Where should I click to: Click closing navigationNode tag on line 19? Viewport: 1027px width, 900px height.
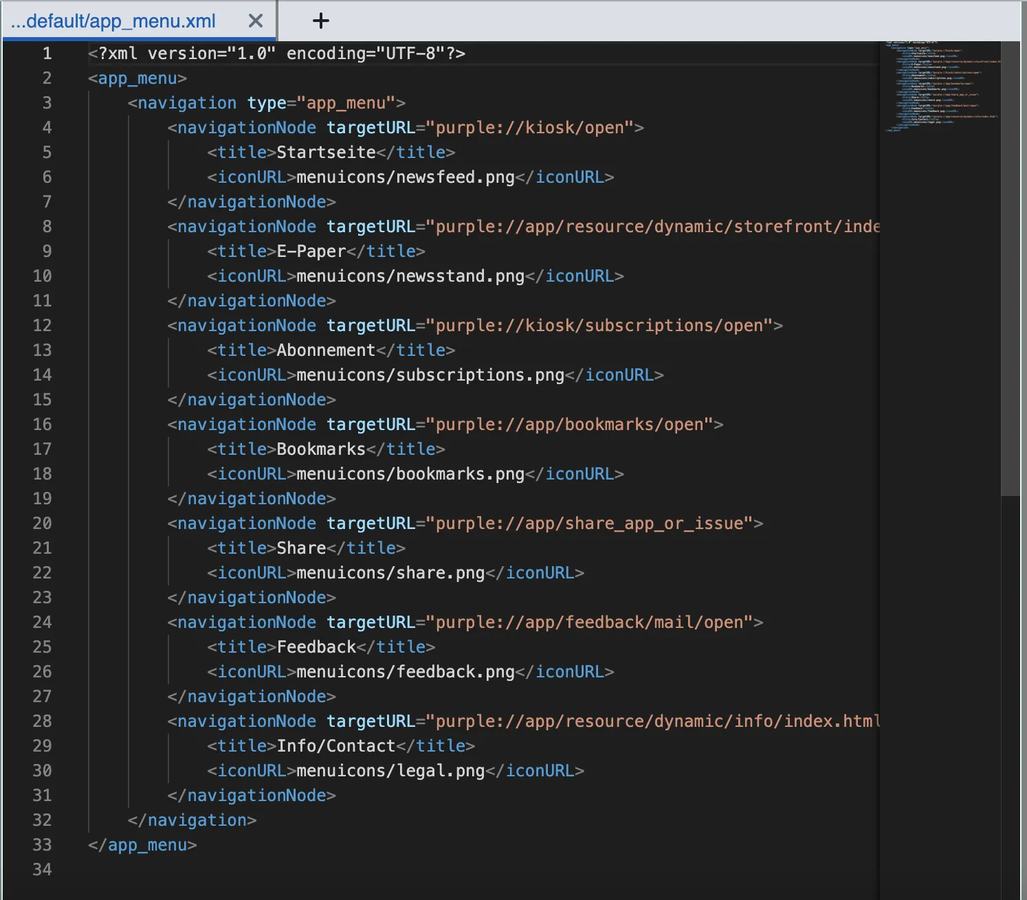point(252,499)
